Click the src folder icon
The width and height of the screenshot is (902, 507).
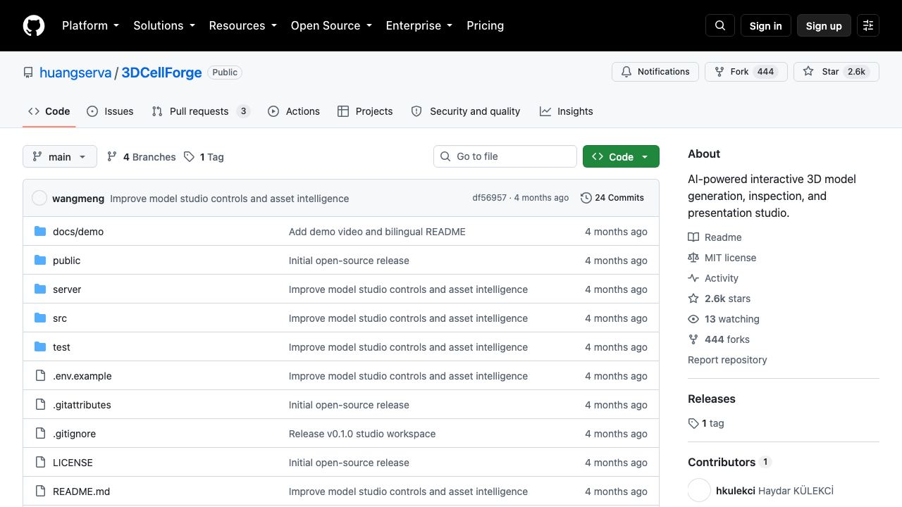tap(40, 318)
